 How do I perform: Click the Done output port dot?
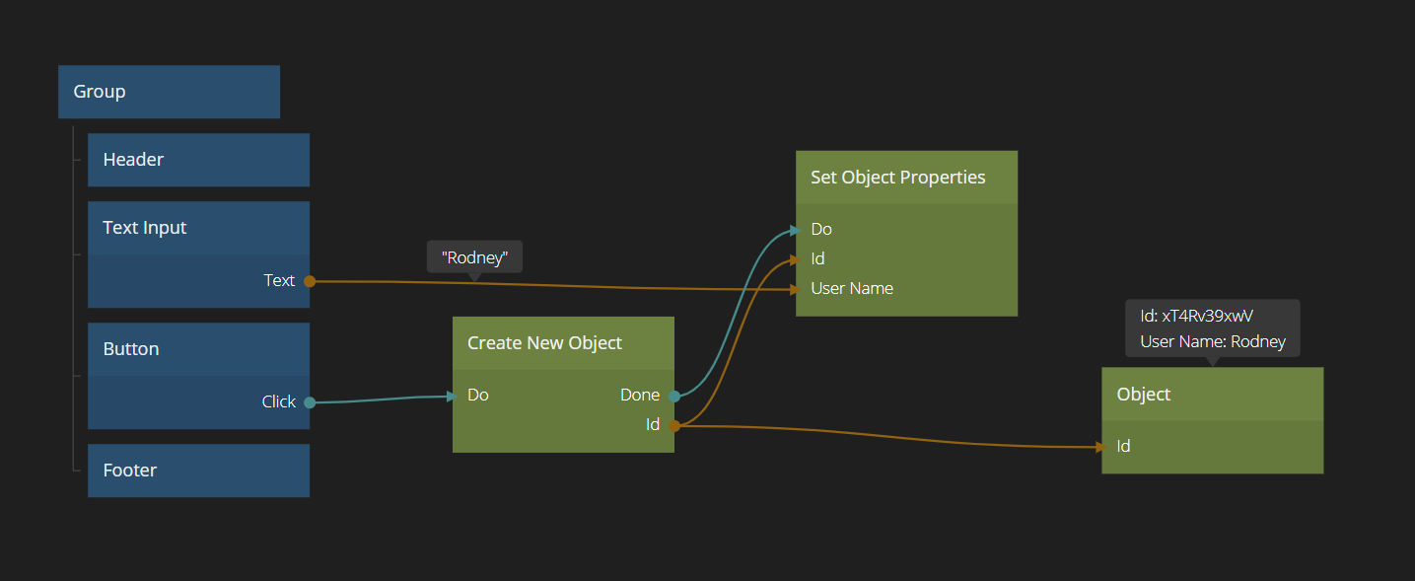(674, 396)
